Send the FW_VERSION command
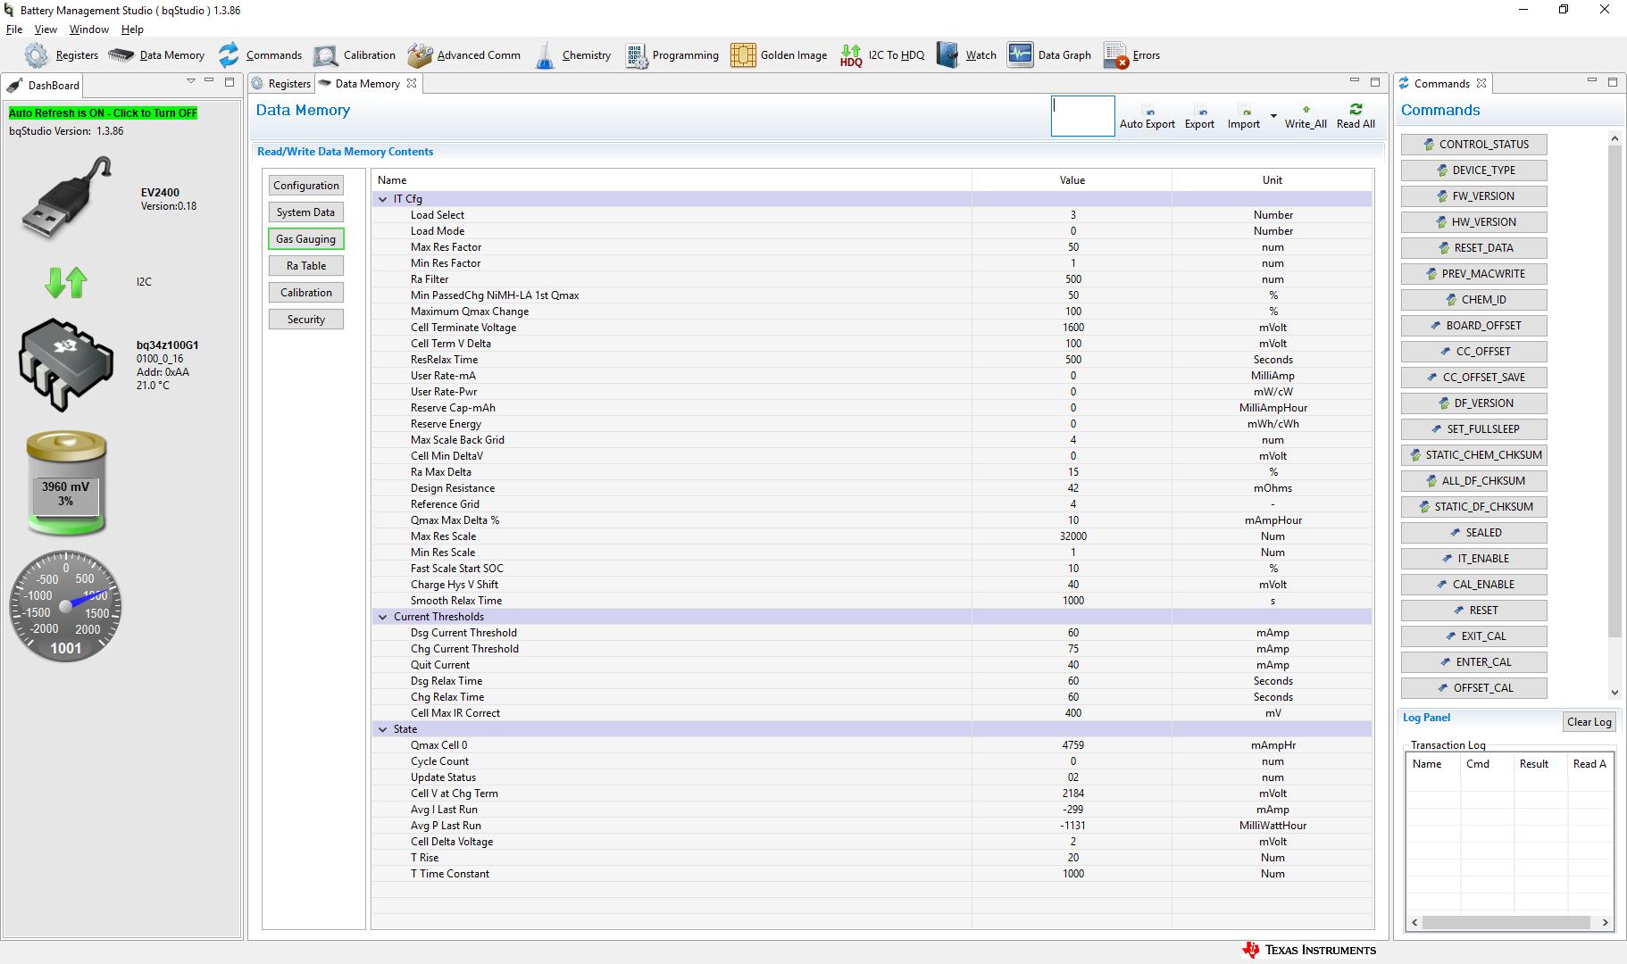 1474,196
